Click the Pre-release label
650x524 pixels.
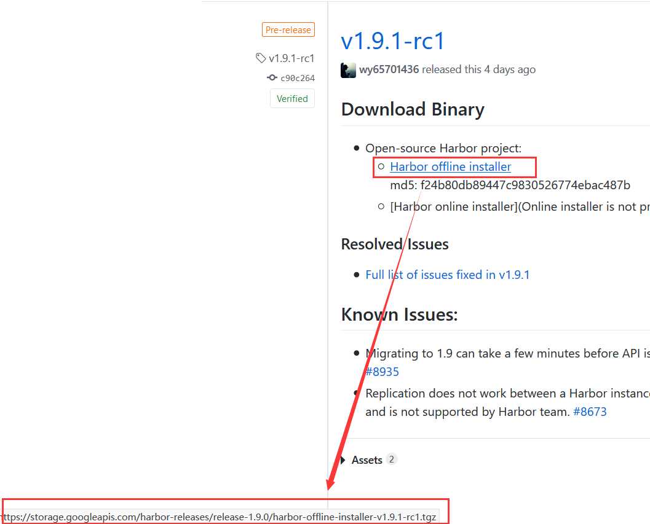pos(288,30)
